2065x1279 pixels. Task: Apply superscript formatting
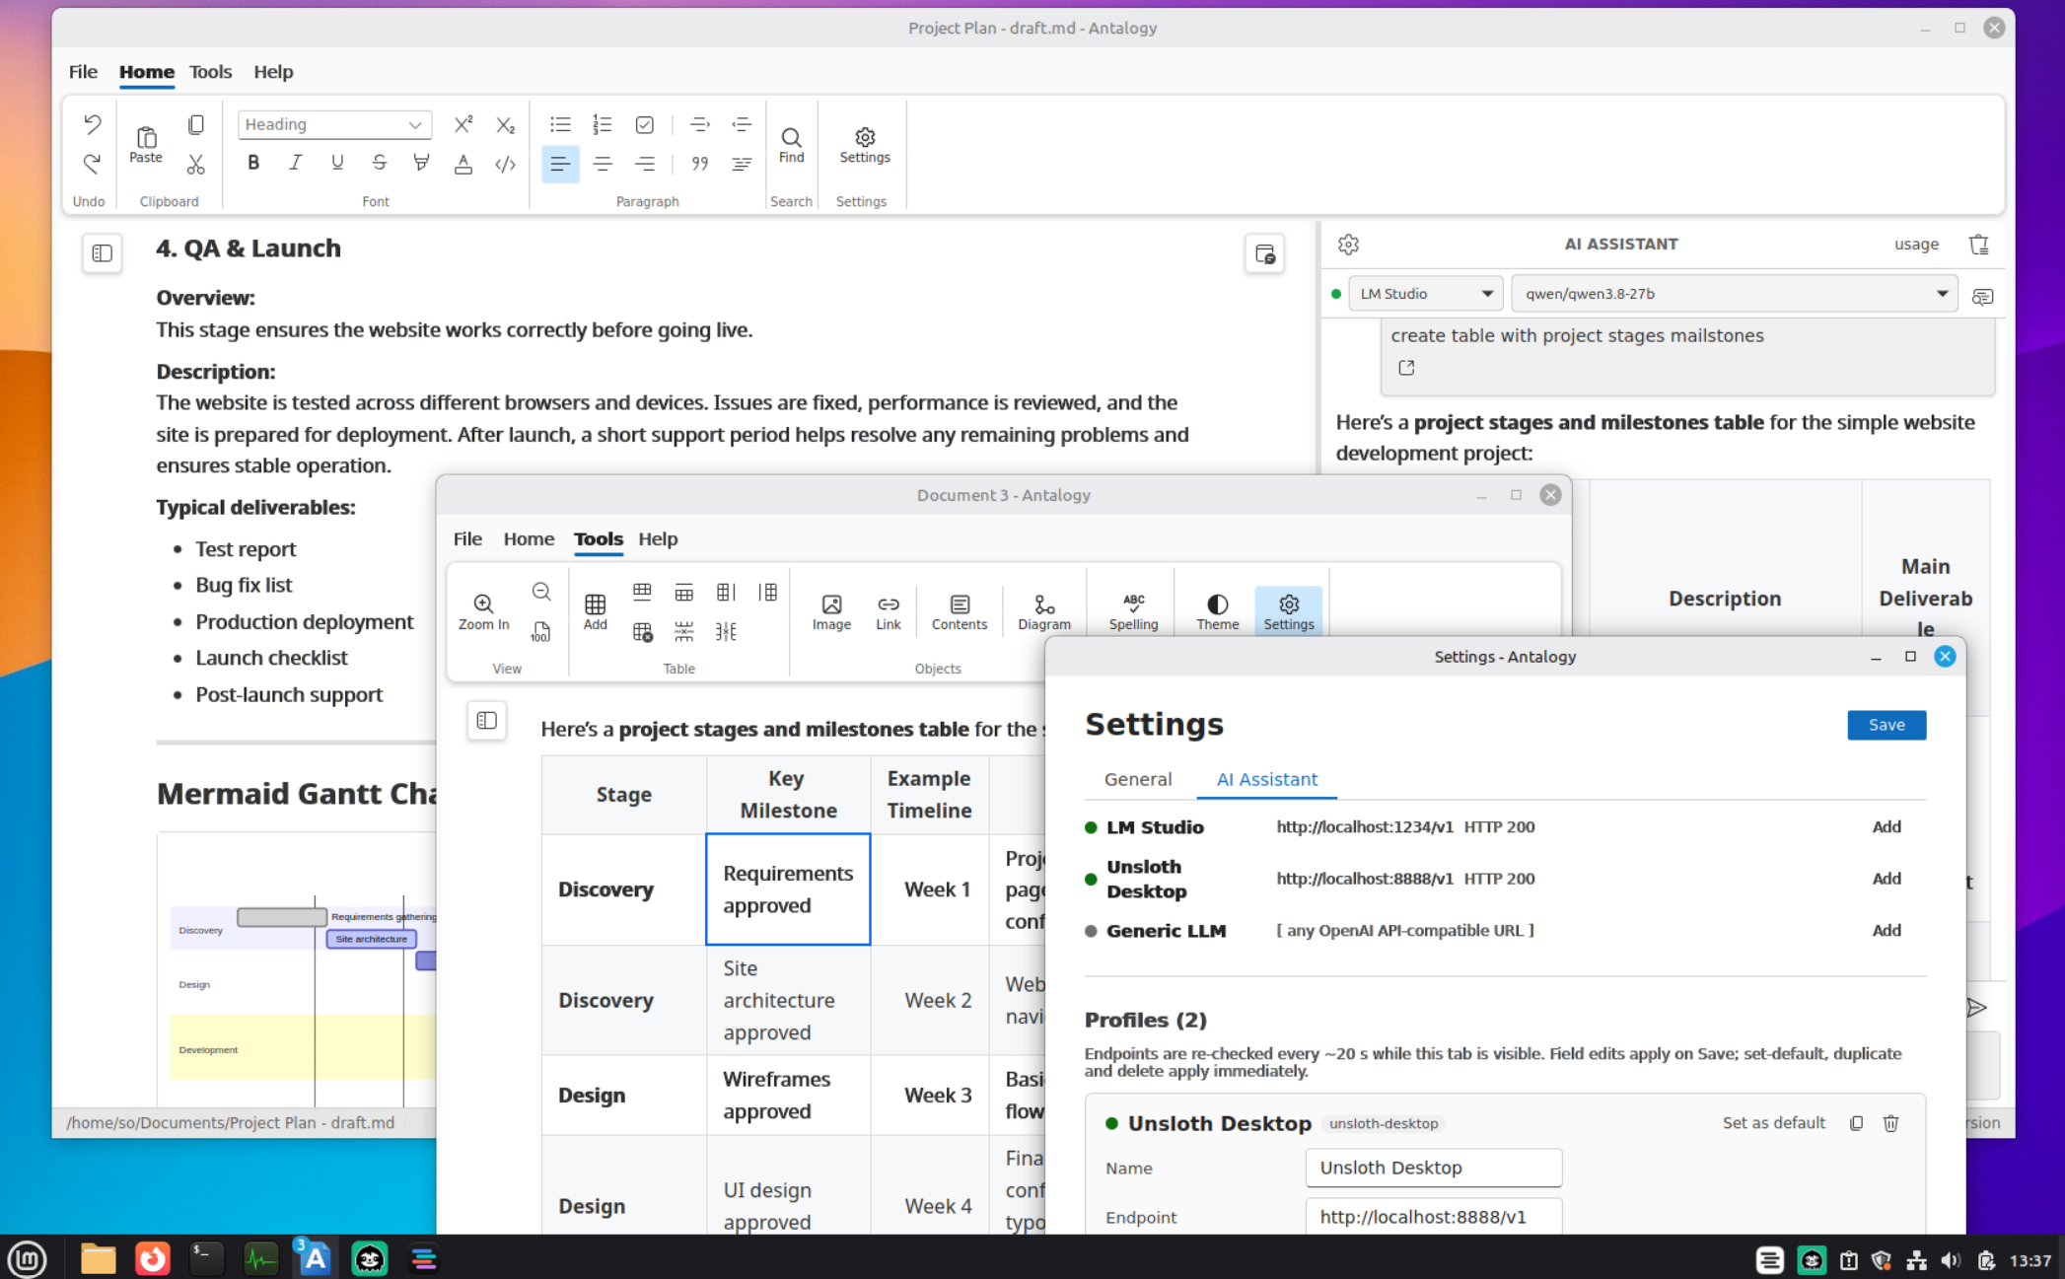(463, 124)
